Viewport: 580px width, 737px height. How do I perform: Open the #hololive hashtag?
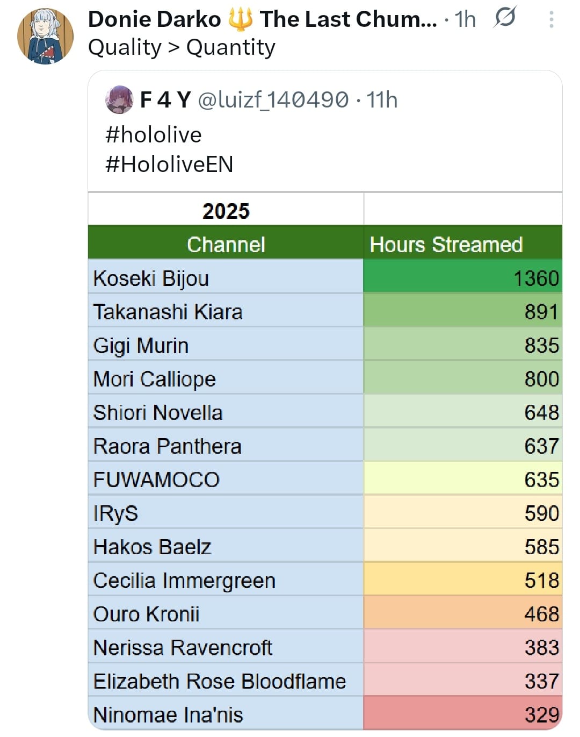click(x=154, y=134)
